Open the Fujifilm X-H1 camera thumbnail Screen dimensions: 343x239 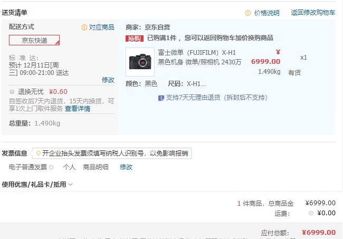pos(140,62)
